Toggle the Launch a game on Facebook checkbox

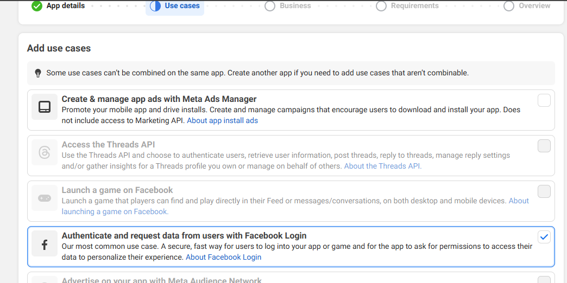[544, 191]
